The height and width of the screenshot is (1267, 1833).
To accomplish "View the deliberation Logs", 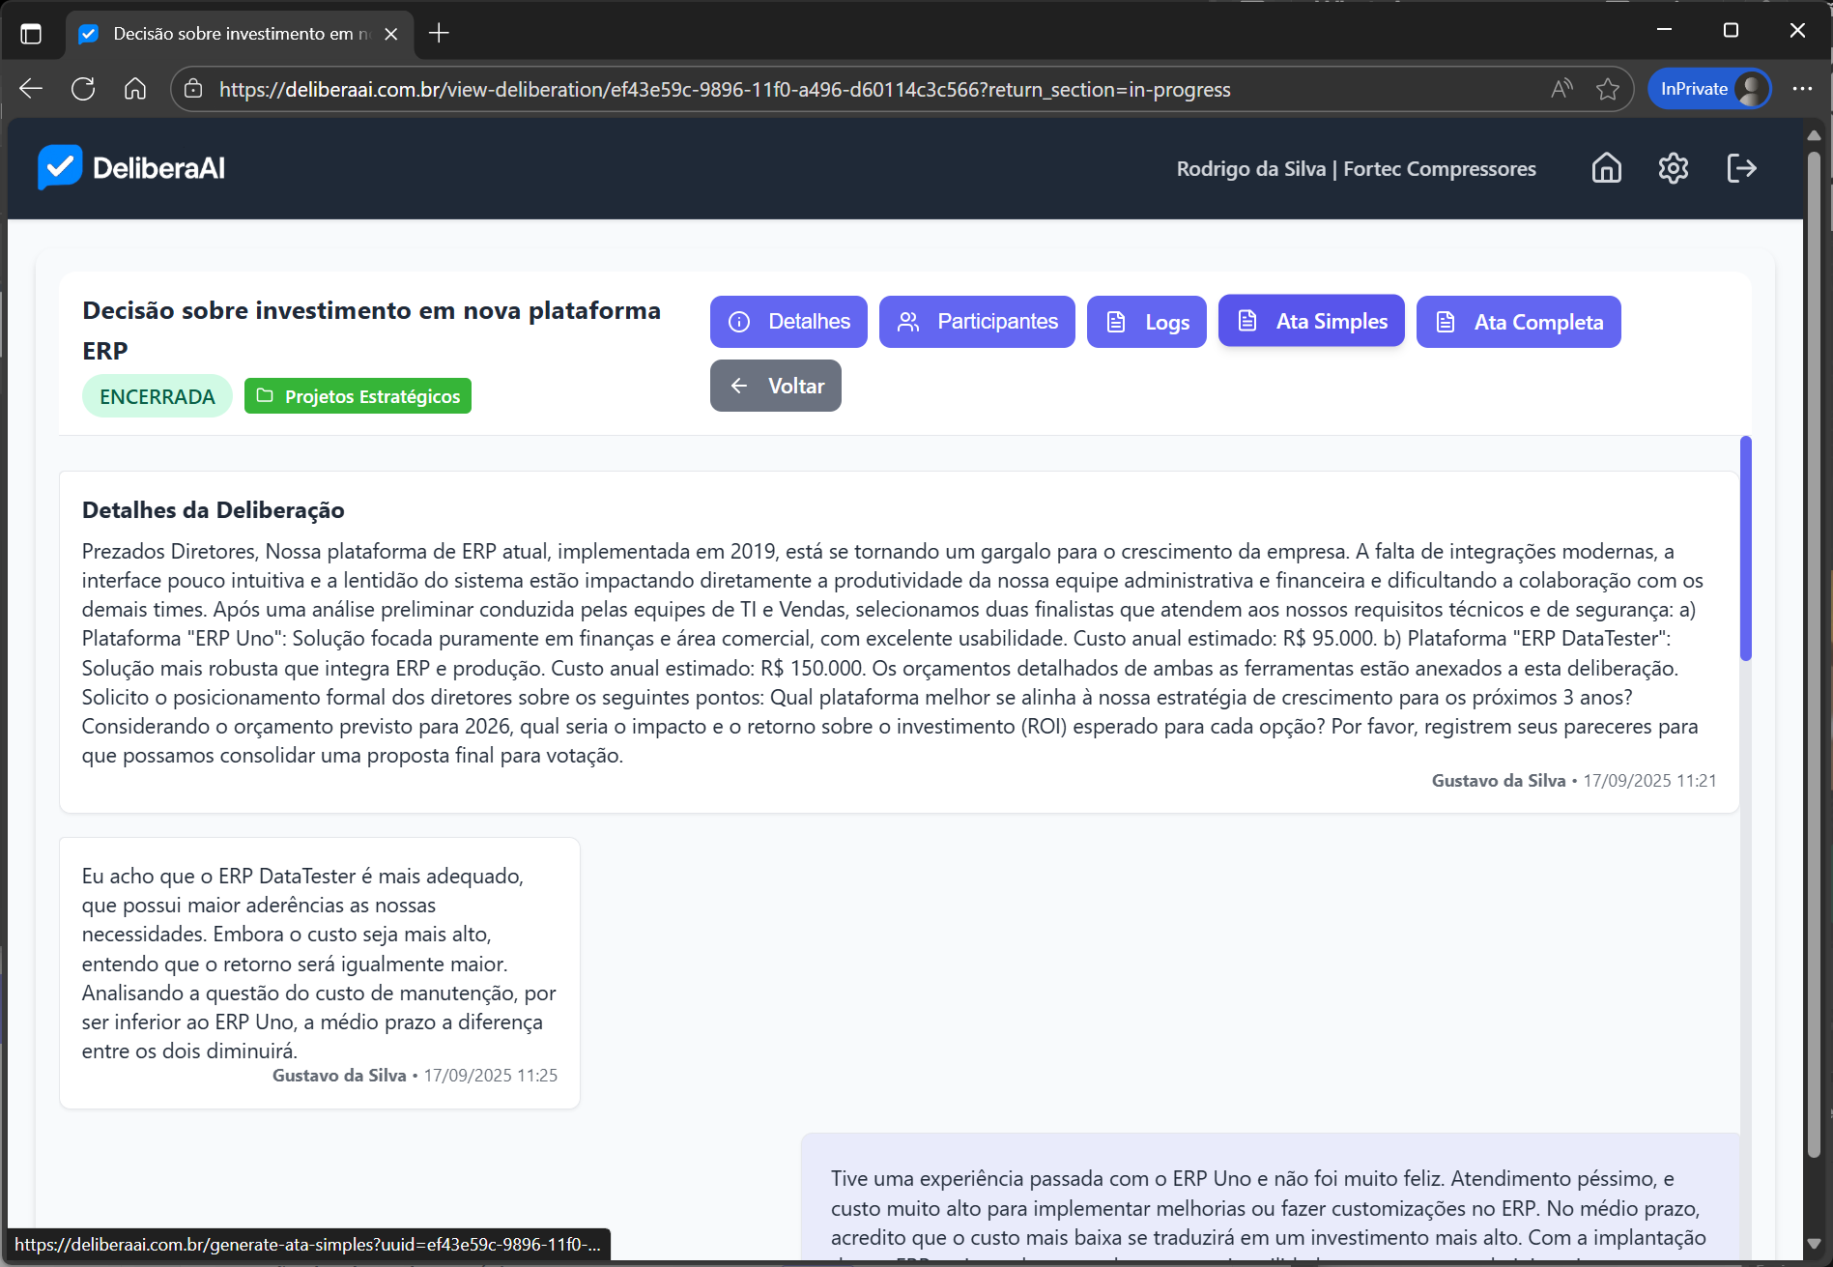I will coord(1146,322).
